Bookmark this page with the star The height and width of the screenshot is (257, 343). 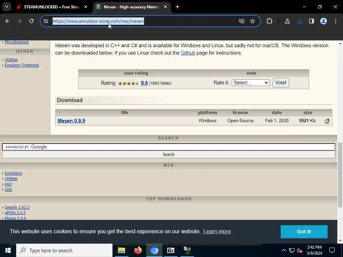pos(253,21)
